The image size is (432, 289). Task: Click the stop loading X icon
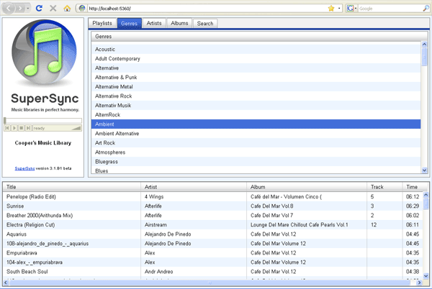53,8
